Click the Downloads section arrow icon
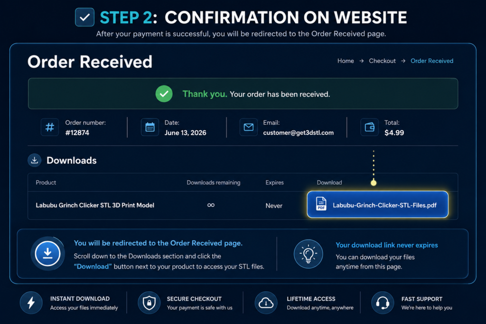The image size is (486, 324). (x=34, y=160)
